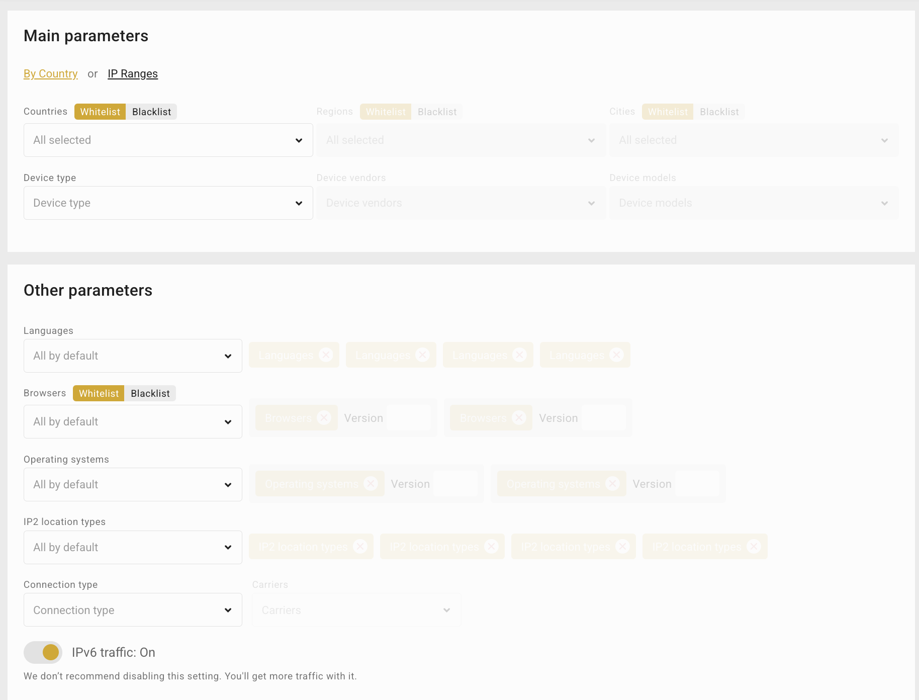Image resolution: width=919 pixels, height=700 pixels.
Task: Switch to IP Ranges targeting
Action: point(133,74)
